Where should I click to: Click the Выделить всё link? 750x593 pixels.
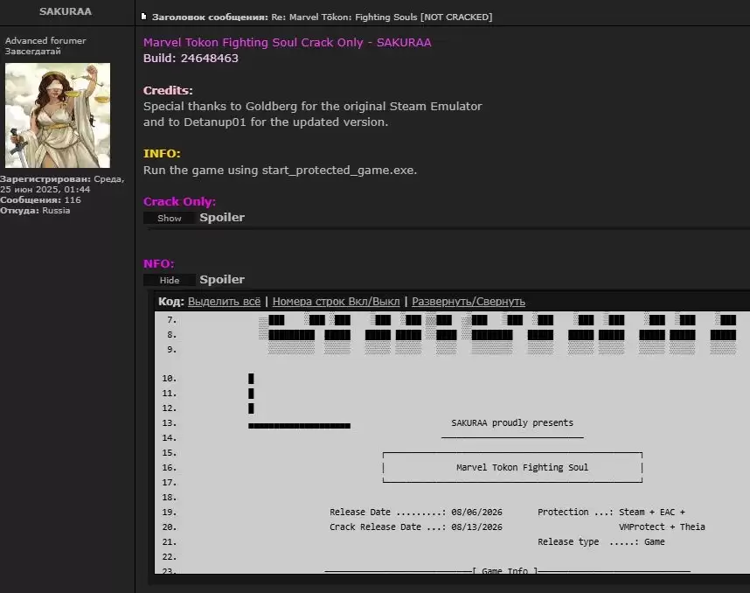point(224,302)
